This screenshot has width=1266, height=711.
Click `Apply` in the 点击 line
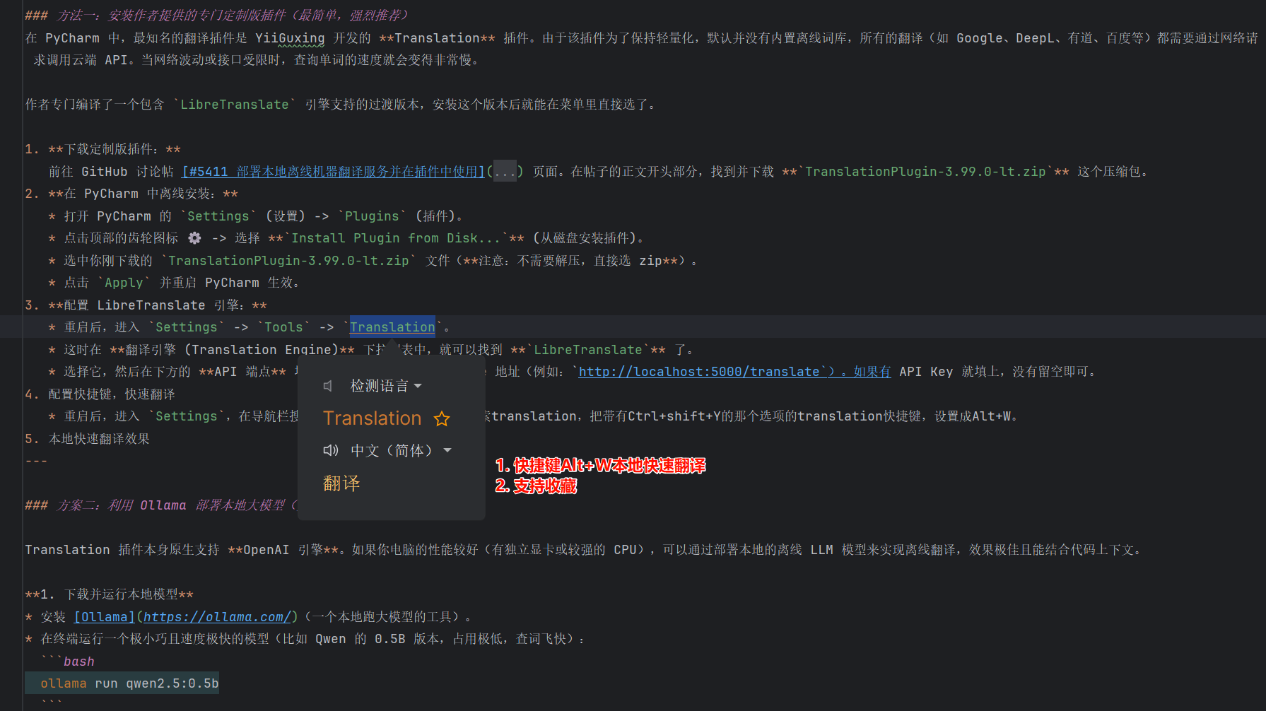tap(124, 283)
